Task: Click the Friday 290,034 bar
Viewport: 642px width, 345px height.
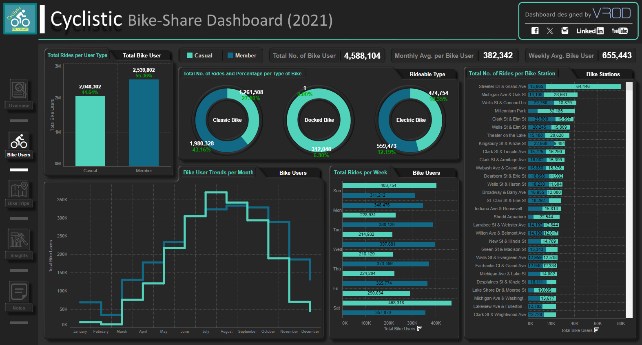Action: [x=376, y=293]
